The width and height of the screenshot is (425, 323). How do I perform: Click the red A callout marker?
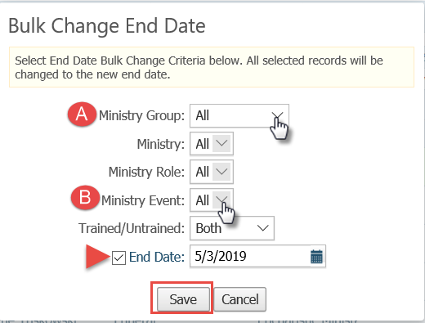coord(82,114)
